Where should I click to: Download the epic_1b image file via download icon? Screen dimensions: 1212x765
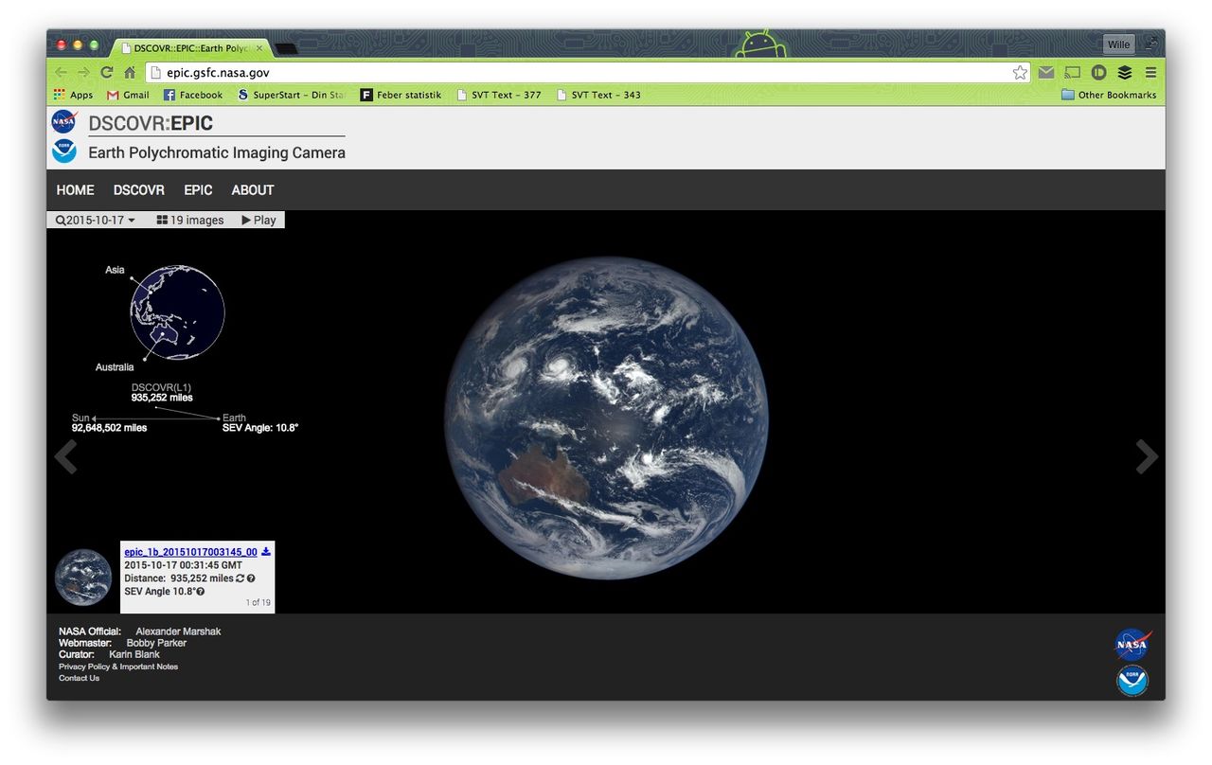coord(266,552)
